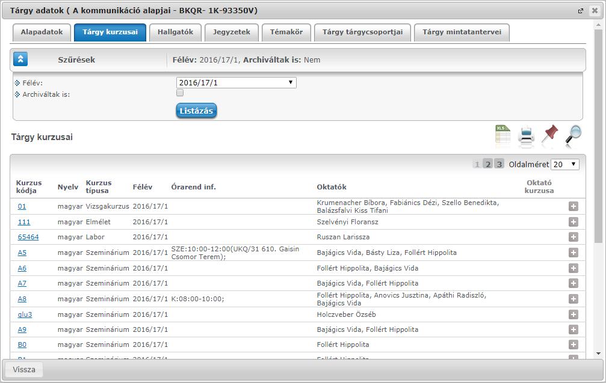The height and width of the screenshot is (383, 606).
Task: Open course link B0
Action: [22, 345]
